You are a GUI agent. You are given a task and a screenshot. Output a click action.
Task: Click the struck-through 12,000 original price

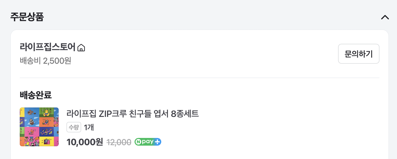[119, 142]
